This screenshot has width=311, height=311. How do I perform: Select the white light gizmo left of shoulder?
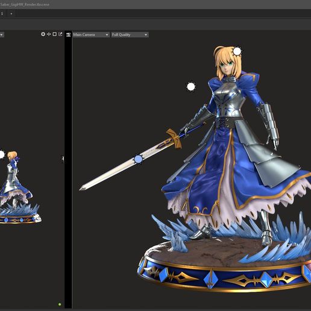pyautogui.click(x=191, y=87)
